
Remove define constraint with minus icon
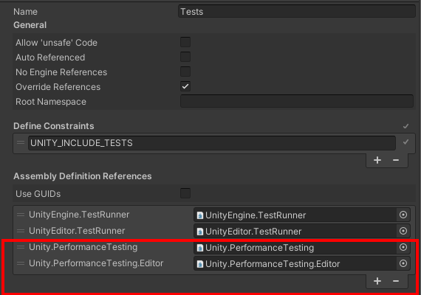396,160
